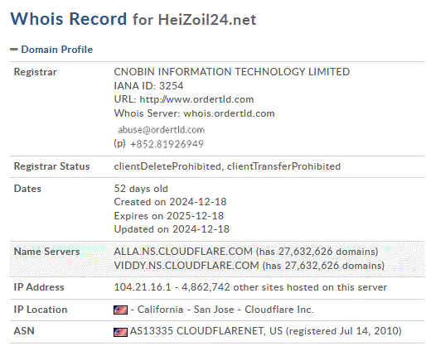
Task: Click AS13335 CLOUDFLARENET ASN entry
Action: (206, 331)
